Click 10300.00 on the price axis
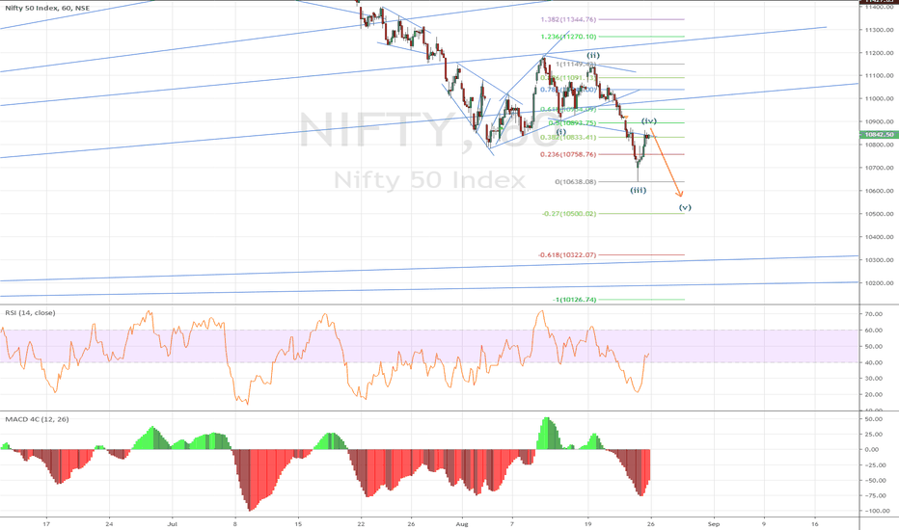The image size is (899, 530). (880, 260)
